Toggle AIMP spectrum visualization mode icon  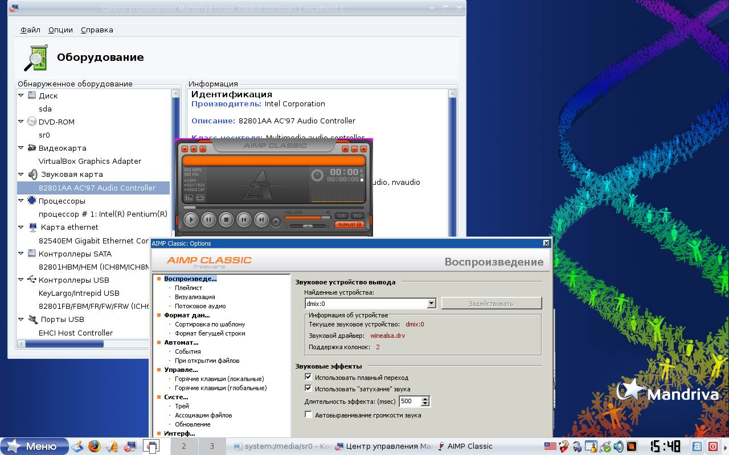[x=189, y=198]
